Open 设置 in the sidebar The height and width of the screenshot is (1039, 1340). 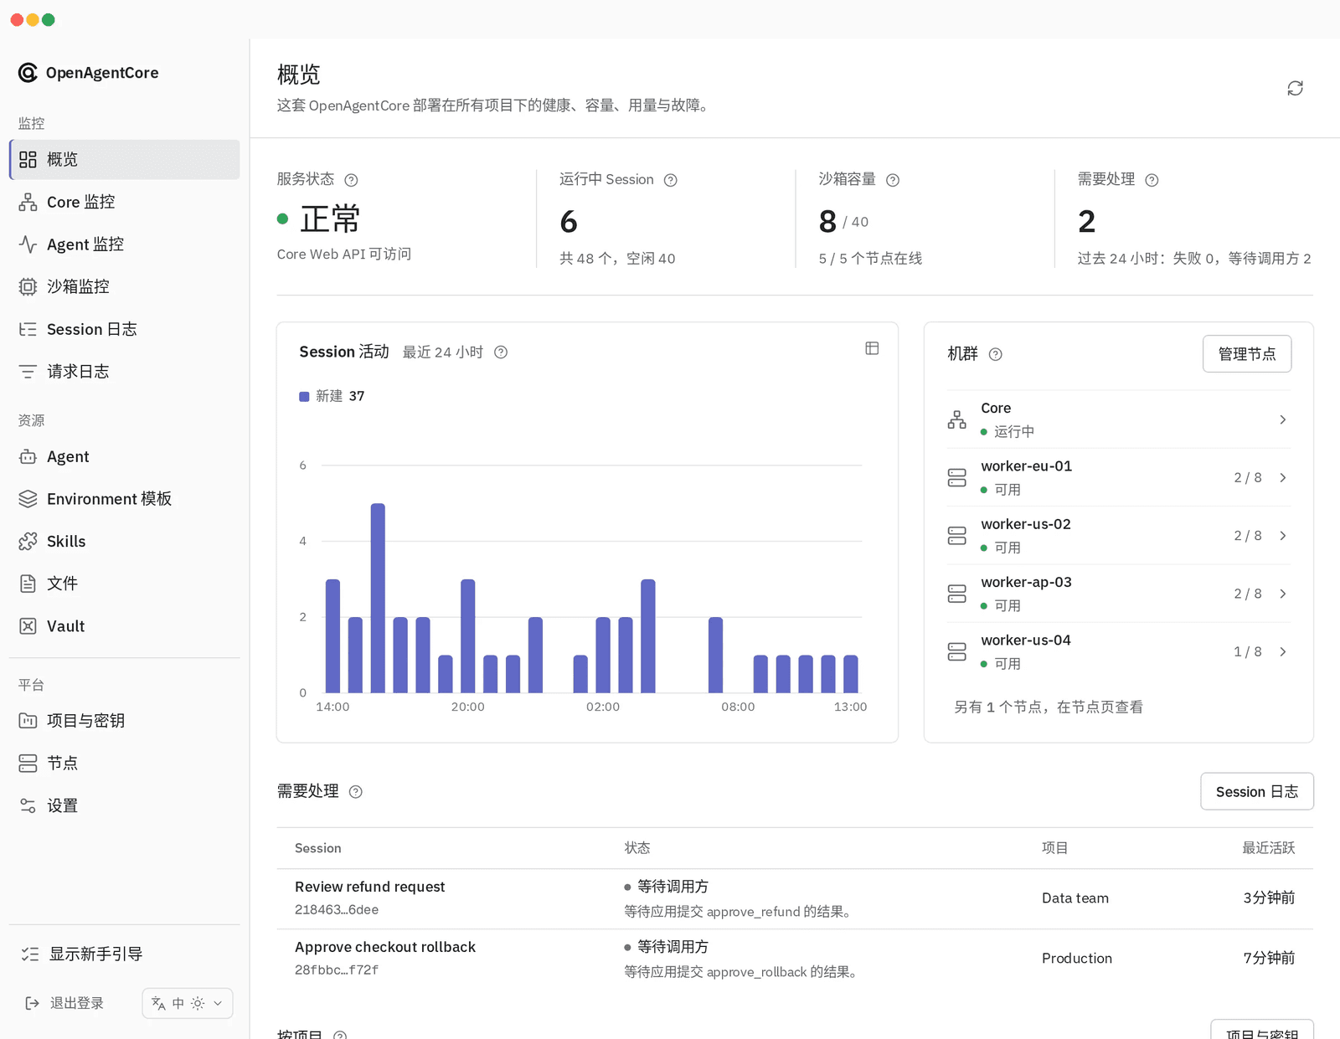point(124,806)
